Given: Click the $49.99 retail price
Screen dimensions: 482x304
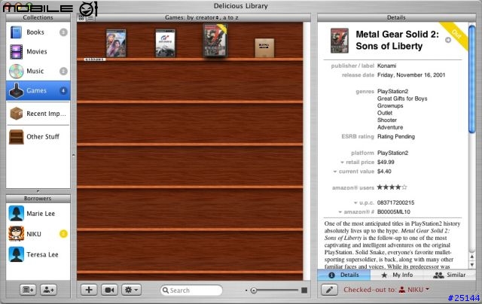Looking at the screenshot, I should click(x=386, y=162).
